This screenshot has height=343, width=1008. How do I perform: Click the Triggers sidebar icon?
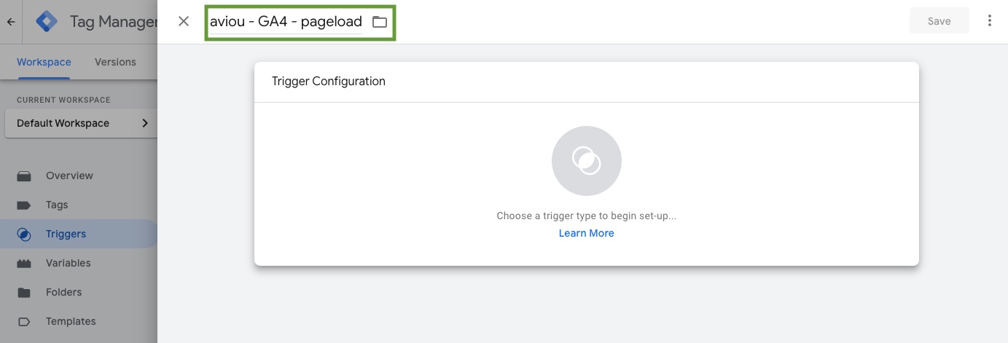(x=24, y=234)
